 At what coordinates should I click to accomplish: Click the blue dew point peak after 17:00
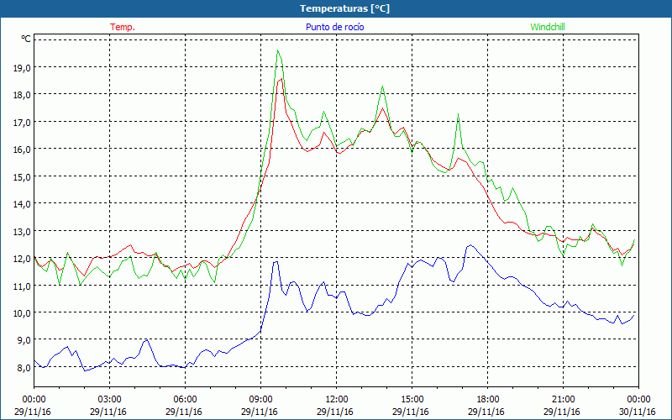(470, 245)
